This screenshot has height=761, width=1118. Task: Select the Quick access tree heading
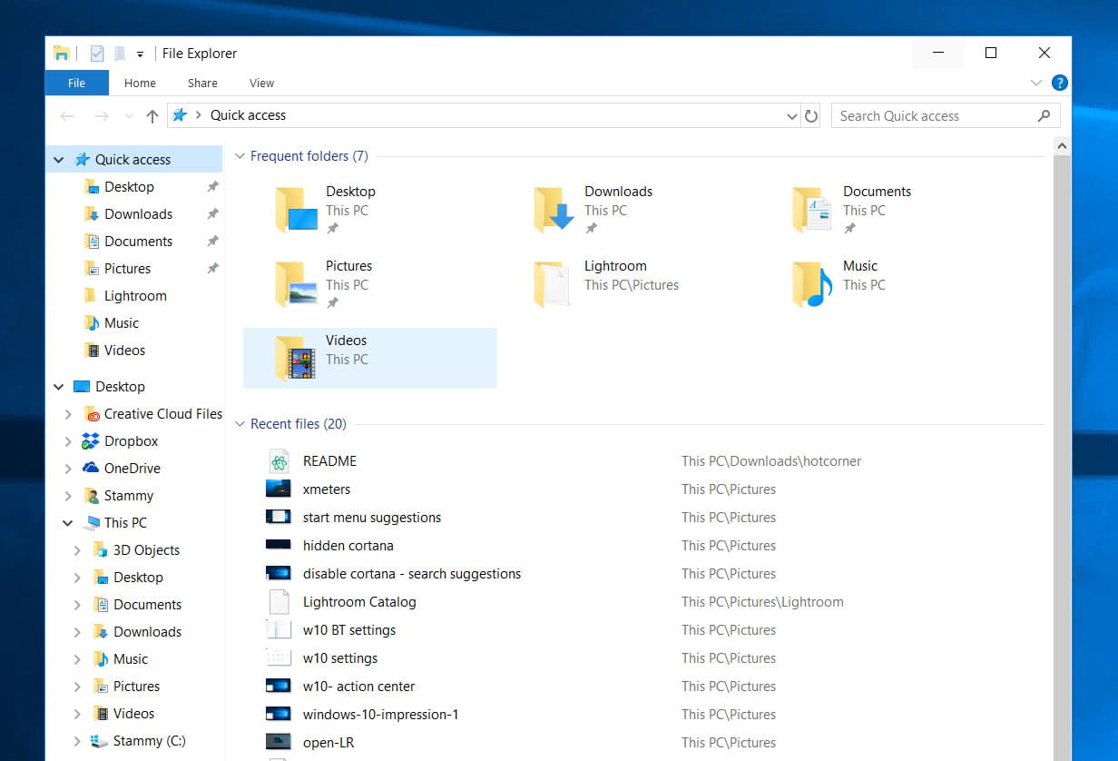point(134,160)
